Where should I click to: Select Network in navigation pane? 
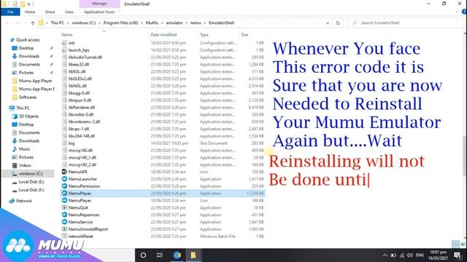tap(24, 201)
